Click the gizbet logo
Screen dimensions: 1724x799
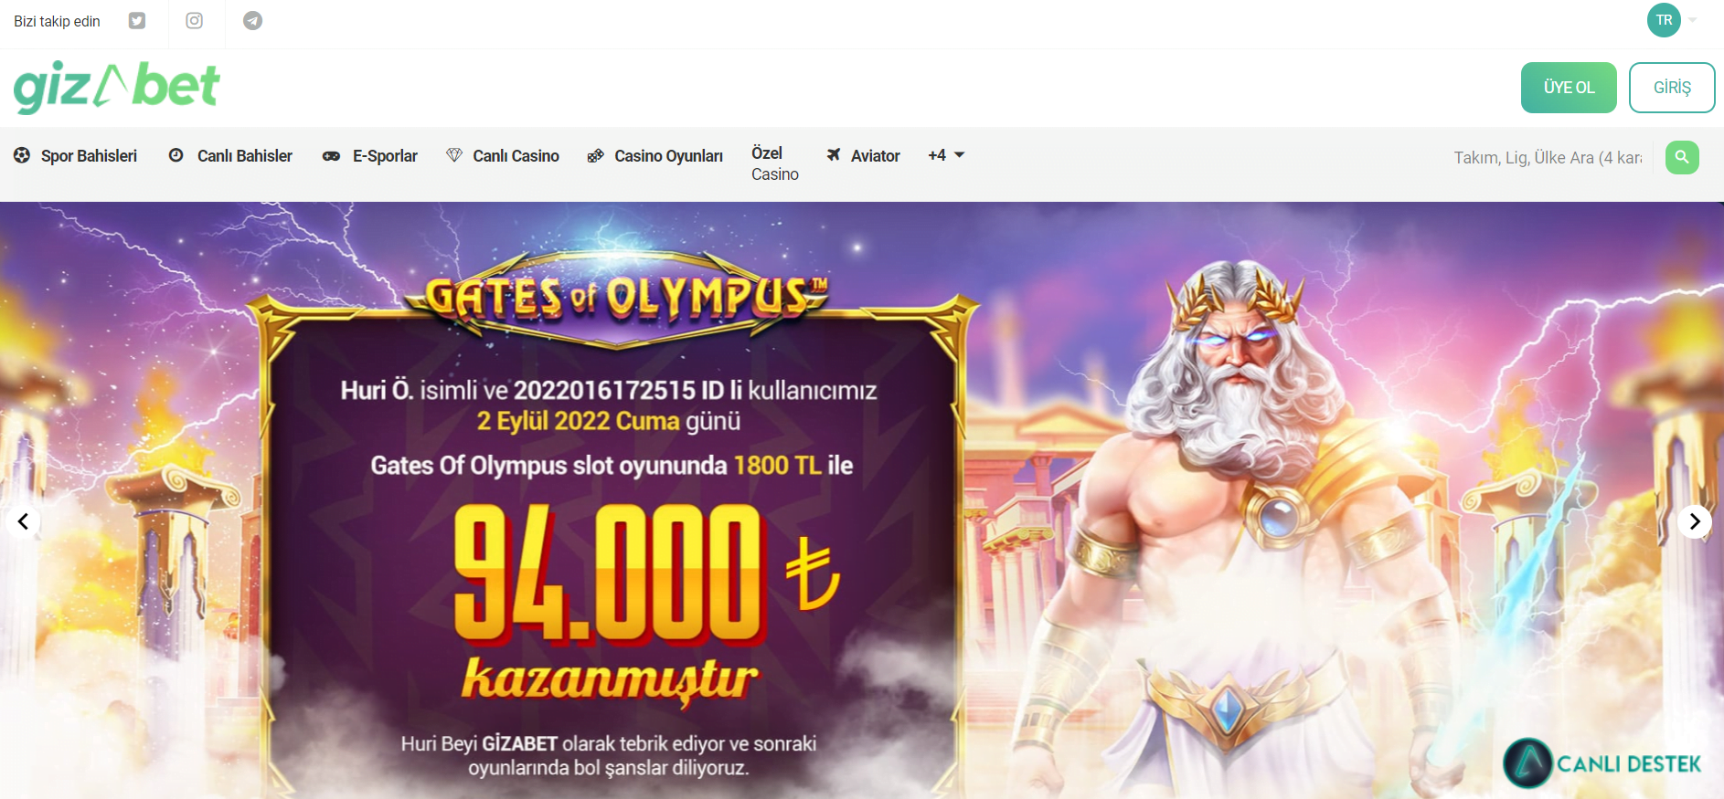116,88
